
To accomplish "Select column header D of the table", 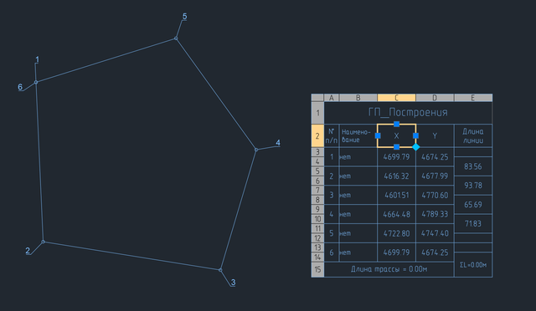I will pos(435,98).
